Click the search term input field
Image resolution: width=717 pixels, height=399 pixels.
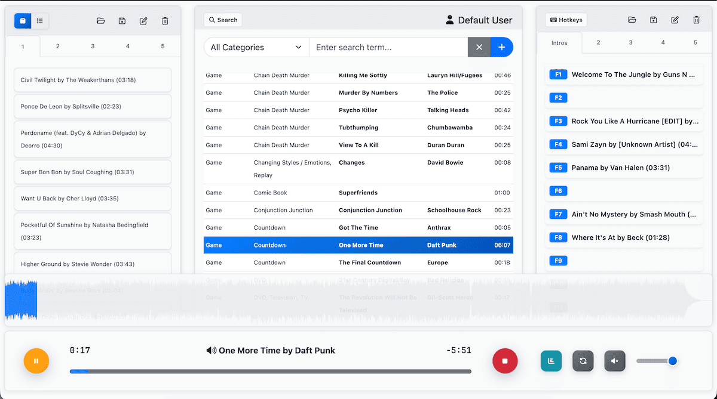pyautogui.click(x=388, y=47)
